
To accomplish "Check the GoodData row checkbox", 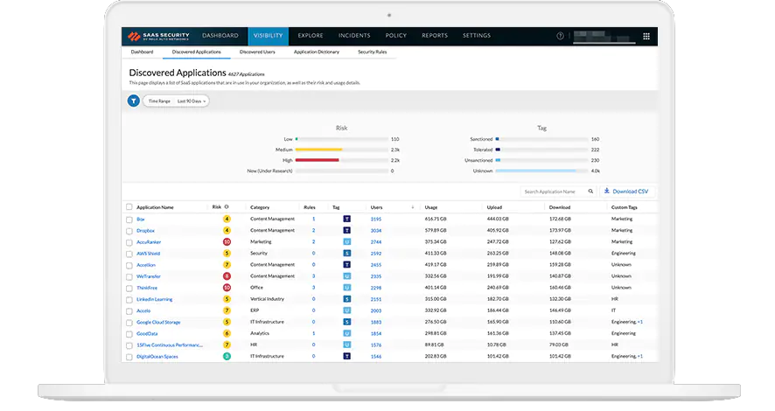I will click(129, 334).
